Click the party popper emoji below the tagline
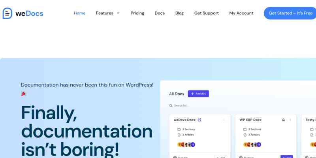The width and height of the screenshot is (316, 158). tap(24, 94)
